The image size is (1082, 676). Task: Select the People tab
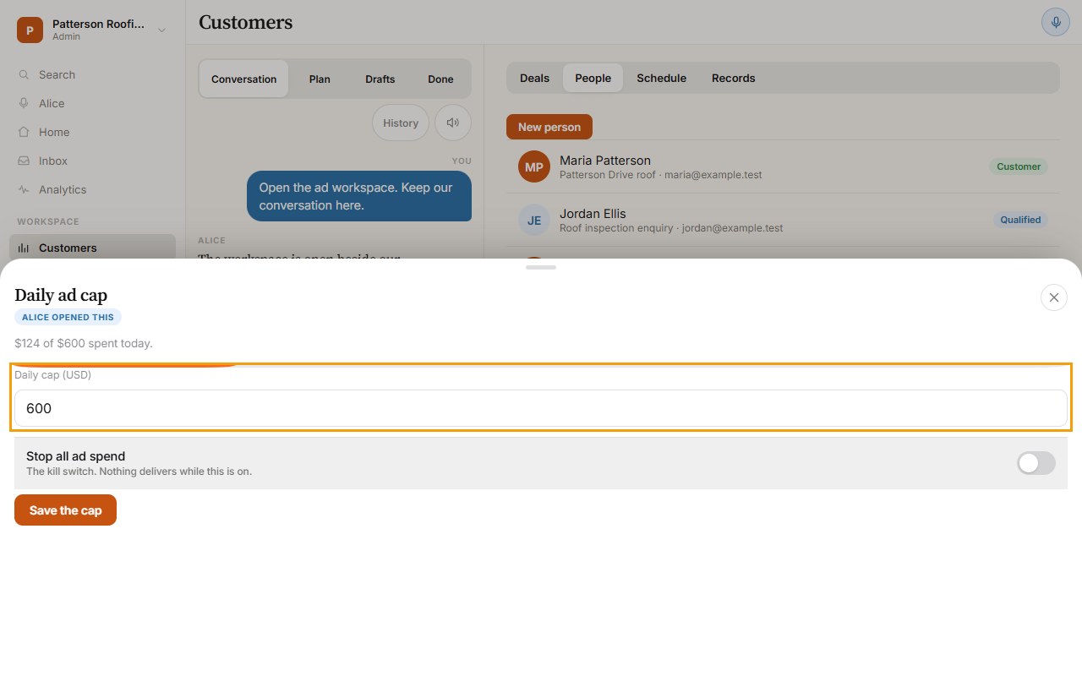(593, 78)
